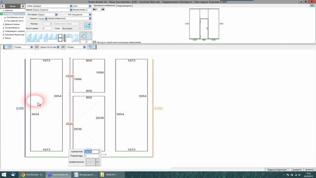The height and width of the screenshot is (178, 316).
Task: Select Дверные проемы in the left menu
Action: [x=12, y=24]
